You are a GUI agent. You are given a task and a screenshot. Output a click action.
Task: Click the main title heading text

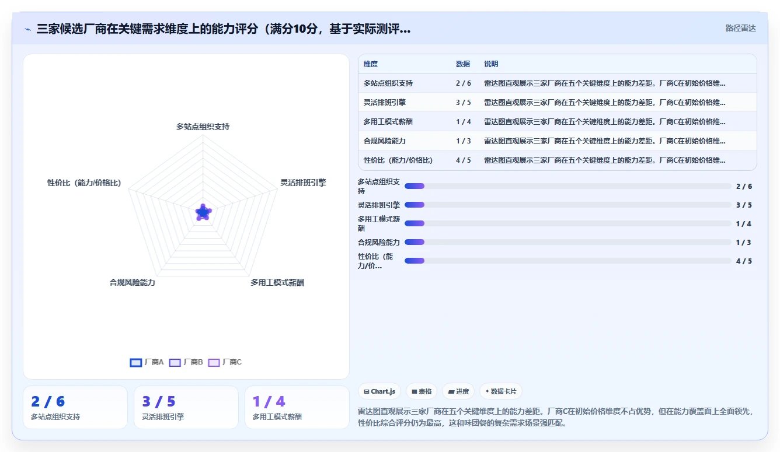(224, 29)
